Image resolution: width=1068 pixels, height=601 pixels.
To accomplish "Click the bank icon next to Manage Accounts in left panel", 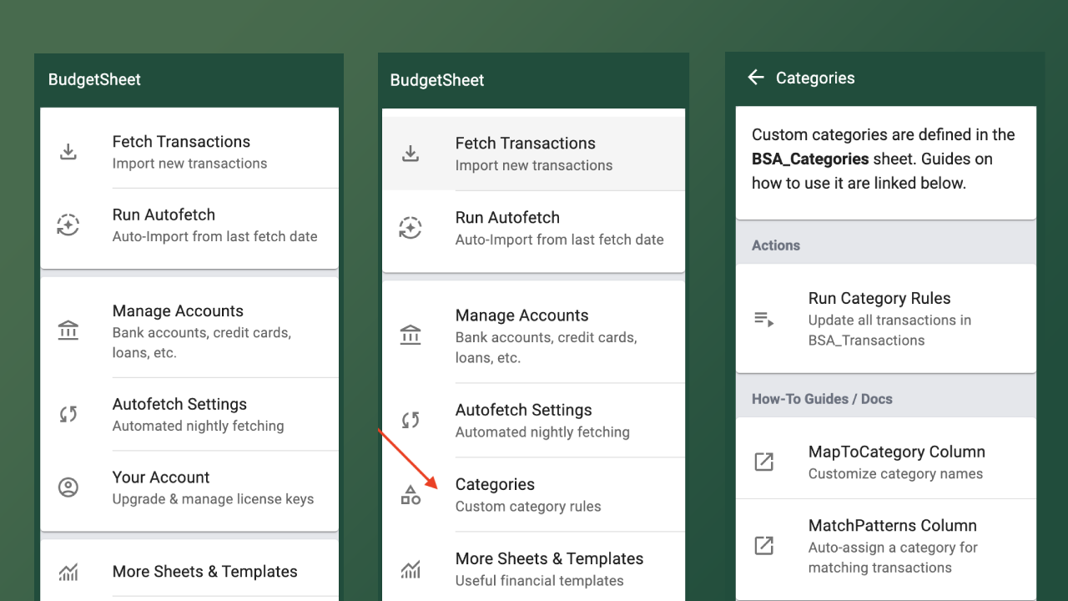I will click(x=68, y=331).
